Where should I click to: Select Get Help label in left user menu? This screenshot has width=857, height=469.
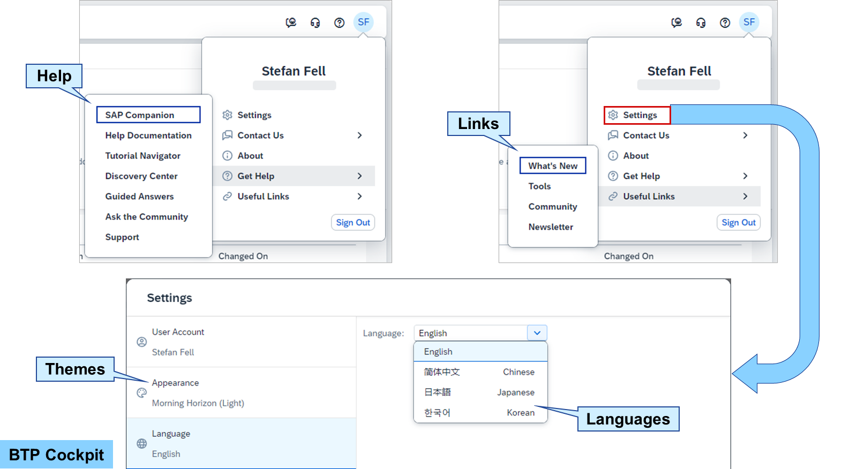pyautogui.click(x=256, y=176)
